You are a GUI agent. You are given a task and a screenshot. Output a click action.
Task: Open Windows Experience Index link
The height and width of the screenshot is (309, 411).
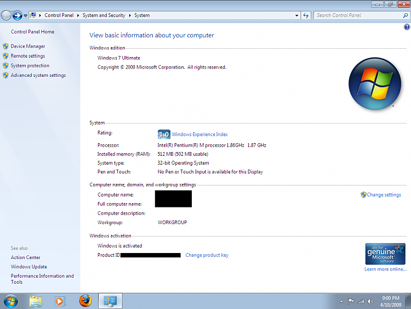click(199, 134)
